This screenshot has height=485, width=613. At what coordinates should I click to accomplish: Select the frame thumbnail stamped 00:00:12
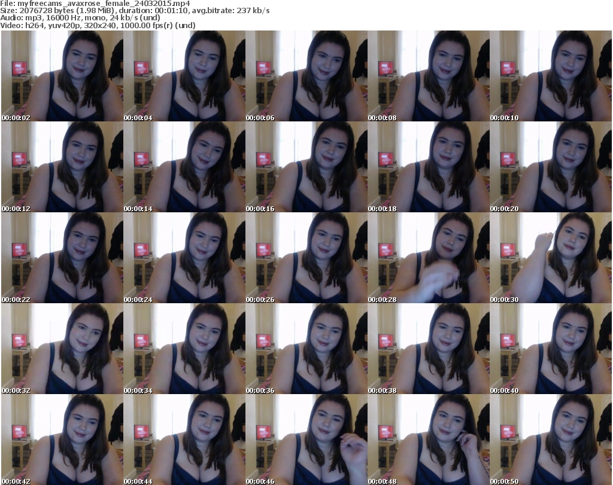(62, 167)
